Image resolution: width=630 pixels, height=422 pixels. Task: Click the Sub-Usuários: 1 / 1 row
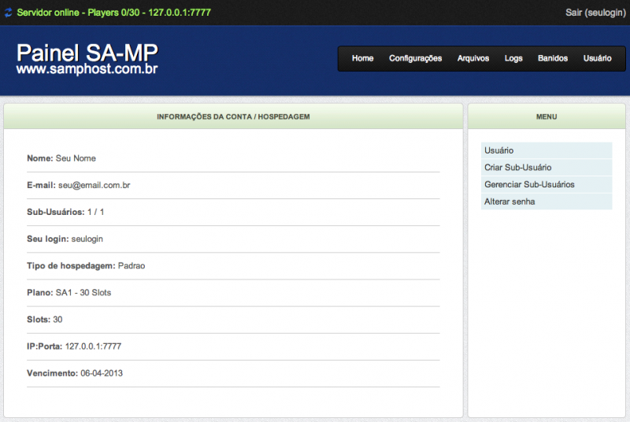(233, 212)
